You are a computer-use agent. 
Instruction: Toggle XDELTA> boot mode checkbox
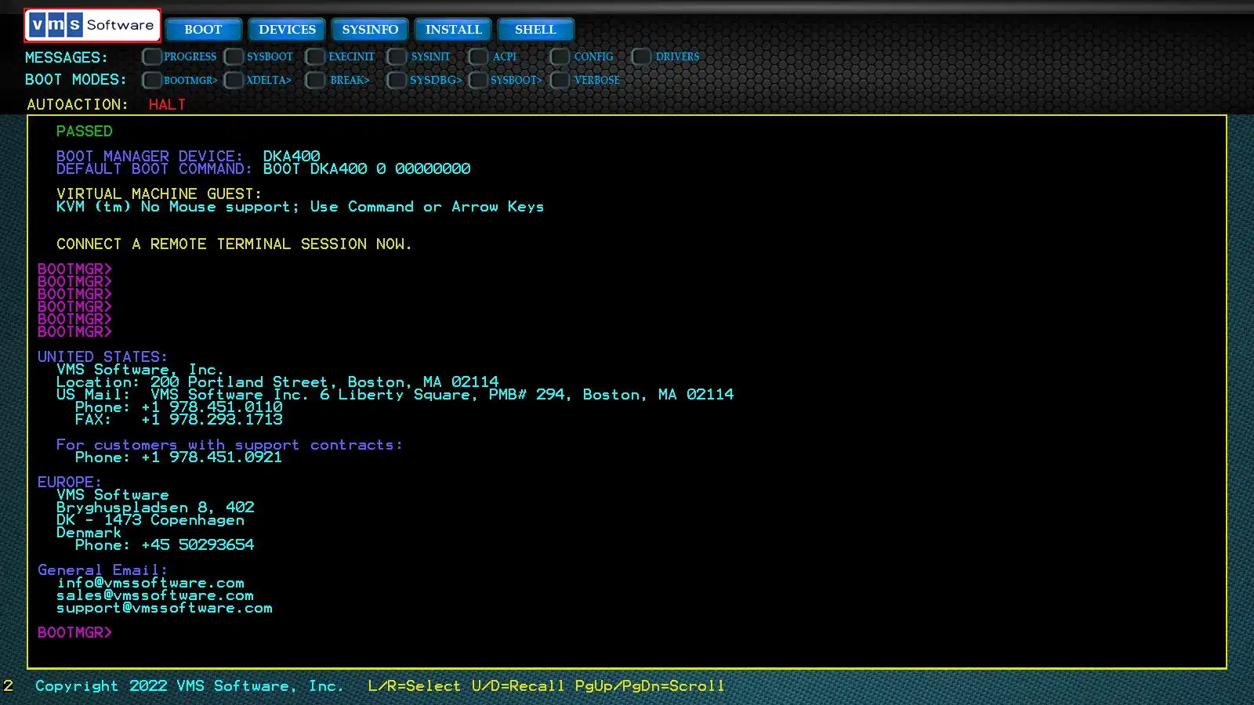click(234, 80)
